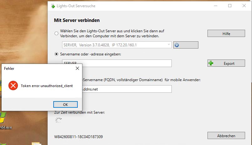Close the Fehler error dialog with X

click(77, 68)
